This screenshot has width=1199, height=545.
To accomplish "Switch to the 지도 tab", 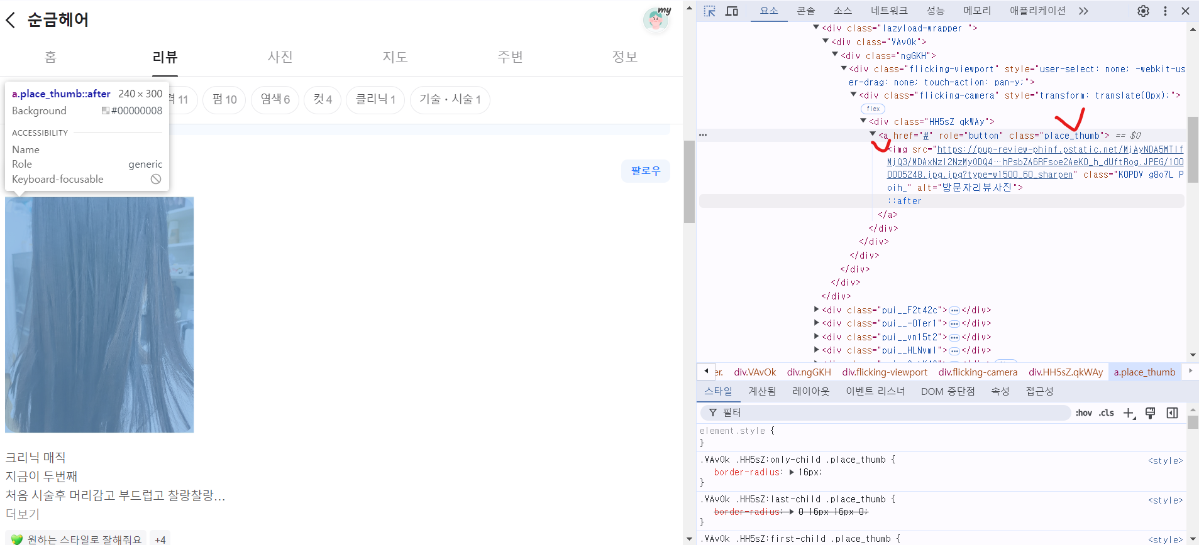I will [395, 57].
